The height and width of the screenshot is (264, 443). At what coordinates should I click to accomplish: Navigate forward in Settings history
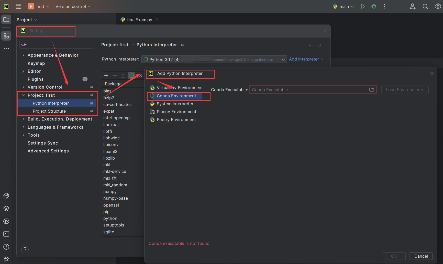[x=319, y=45]
